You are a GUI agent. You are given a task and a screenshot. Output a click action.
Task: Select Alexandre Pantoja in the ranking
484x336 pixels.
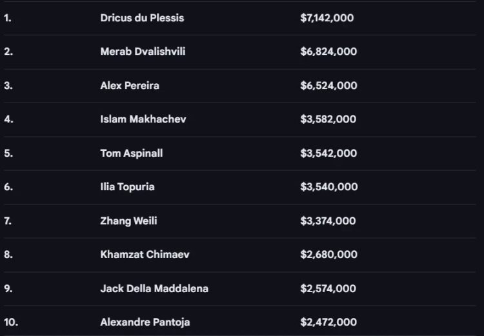145,322
